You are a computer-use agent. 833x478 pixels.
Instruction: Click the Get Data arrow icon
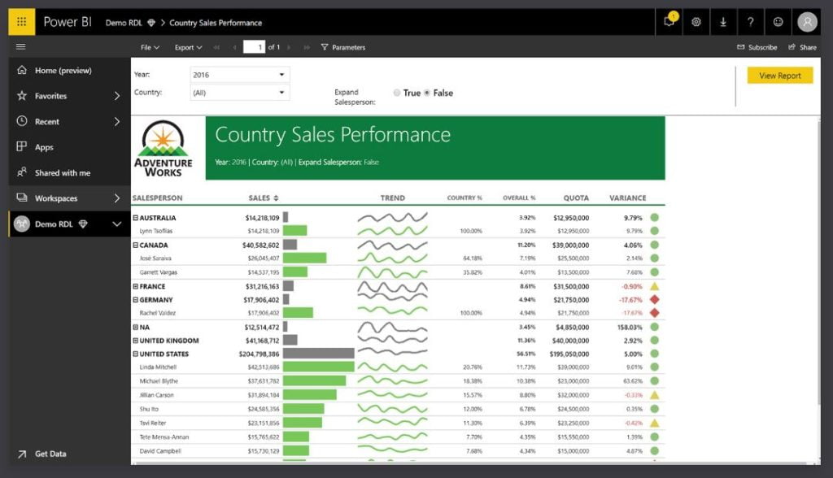[22, 454]
